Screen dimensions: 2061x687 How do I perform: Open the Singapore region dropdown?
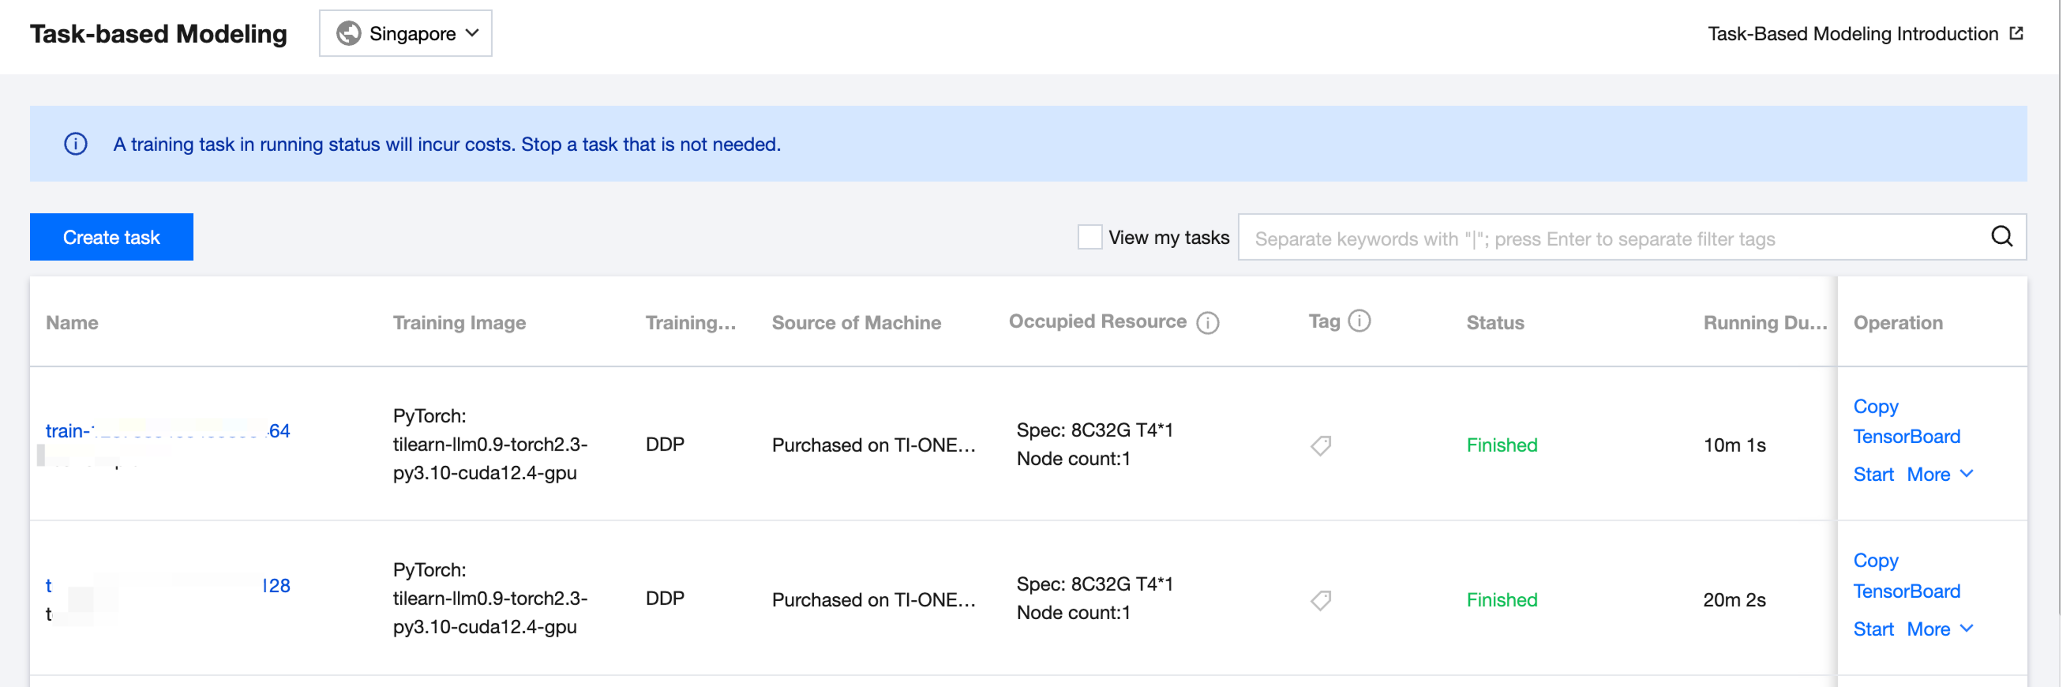(x=406, y=33)
